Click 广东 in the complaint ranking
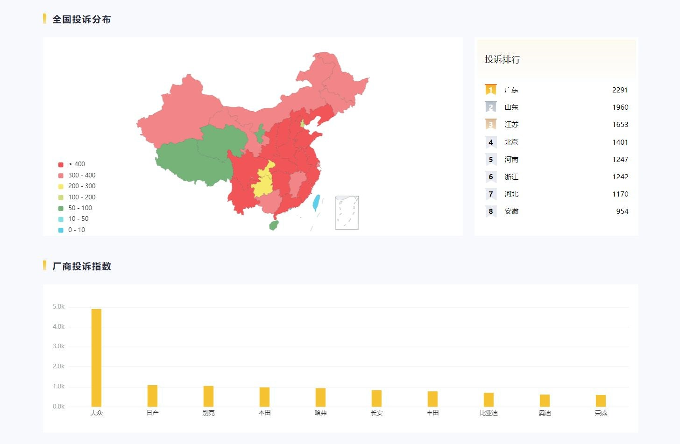 click(x=511, y=90)
